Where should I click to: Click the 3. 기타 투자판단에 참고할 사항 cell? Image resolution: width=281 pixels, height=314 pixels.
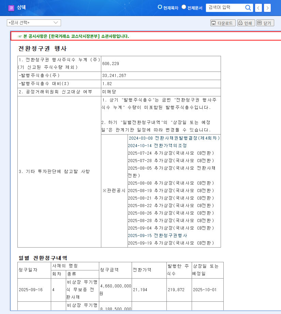pyautogui.click(x=59, y=172)
